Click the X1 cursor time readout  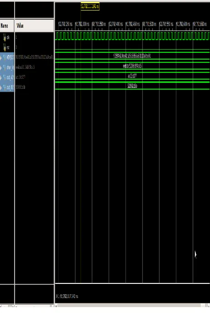pos(67,296)
